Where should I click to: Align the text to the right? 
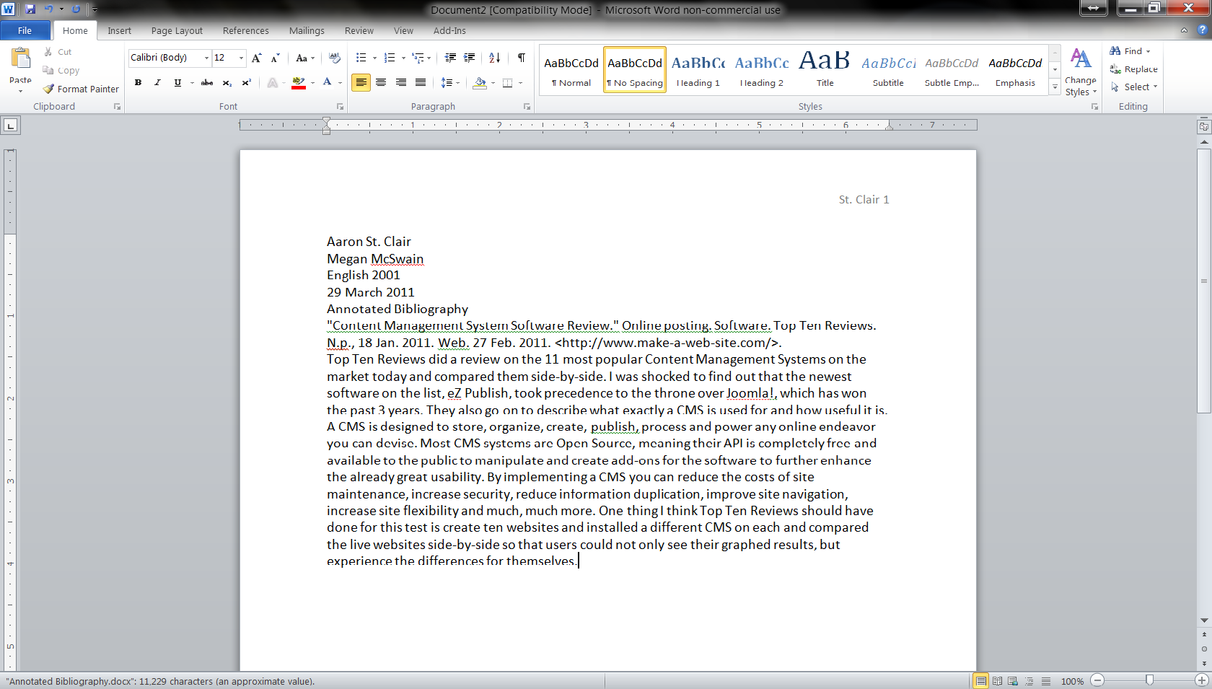(x=401, y=82)
